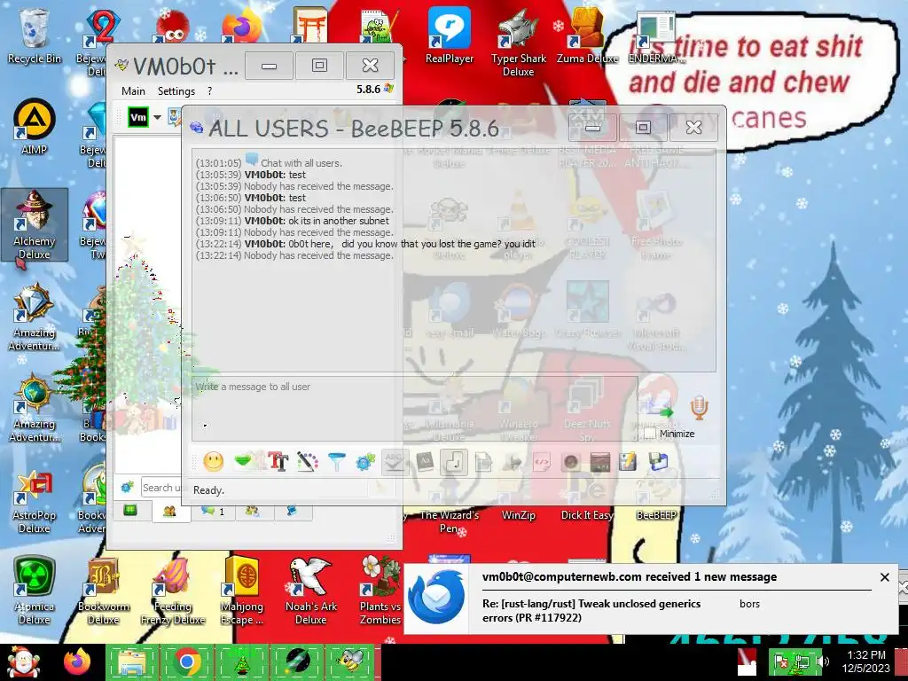Open the Main menu in VM0b0t window
This screenshot has width=908, height=681.
133,91
